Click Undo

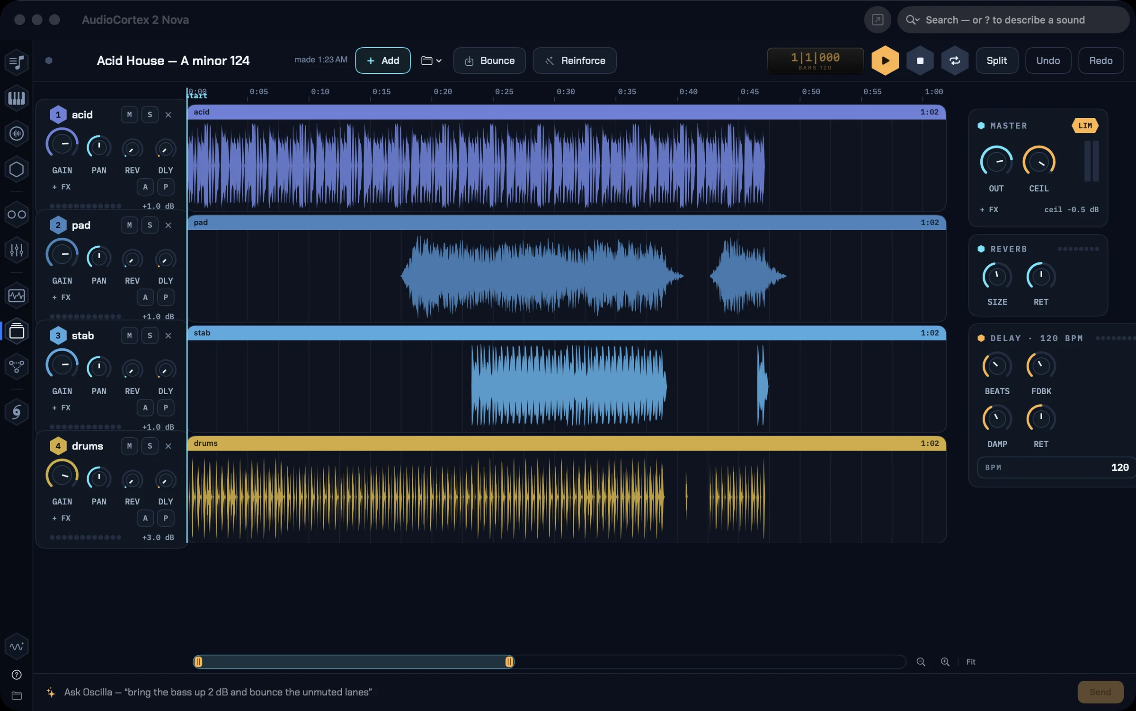pos(1048,61)
